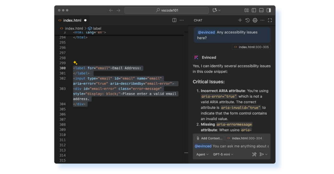Viewport: 334px width, 174px height.
Task: Open the GPT-5 mini model picker
Action: pos(223,154)
